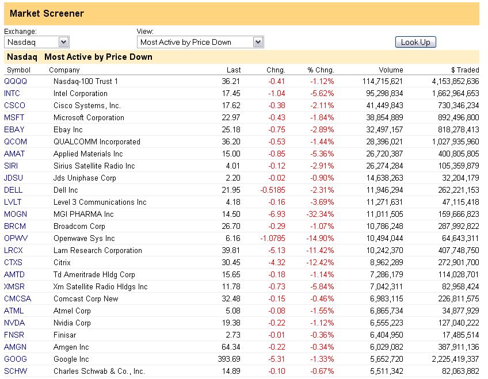
Task: Select the DELL ticker symbol
Action: click(13, 190)
